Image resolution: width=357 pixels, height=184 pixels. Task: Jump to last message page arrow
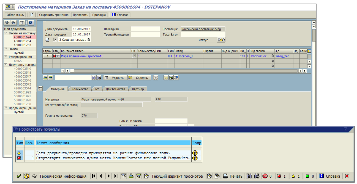(116, 176)
